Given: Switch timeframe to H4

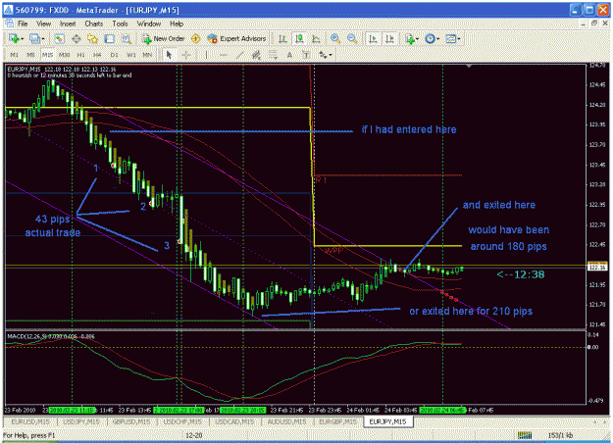Looking at the screenshot, I should coord(97,55).
